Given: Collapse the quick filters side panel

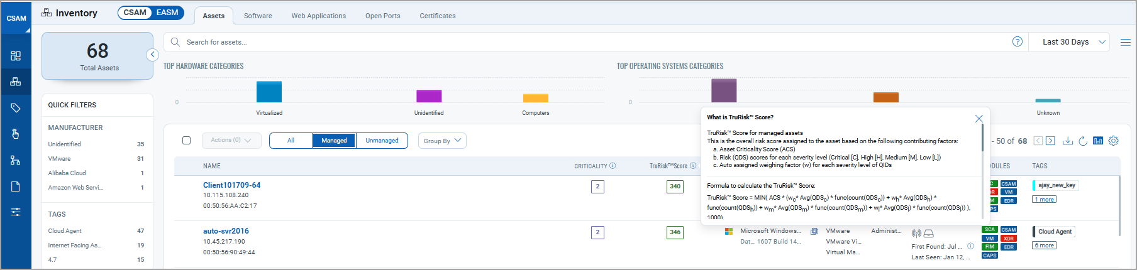Looking at the screenshot, I should point(152,55).
